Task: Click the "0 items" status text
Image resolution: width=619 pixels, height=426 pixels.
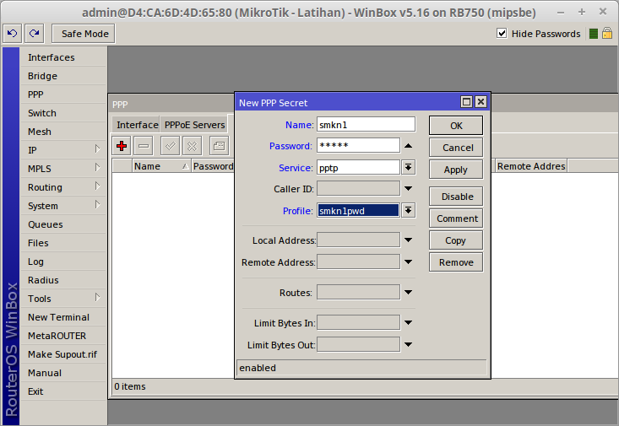Action: click(x=130, y=386)
